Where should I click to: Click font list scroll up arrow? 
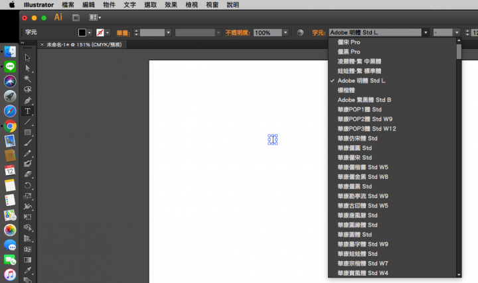459,40
